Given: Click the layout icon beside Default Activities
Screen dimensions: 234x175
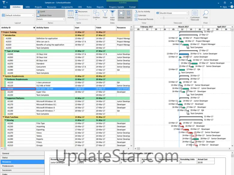Looking at the screenshot, I should 3,15.
